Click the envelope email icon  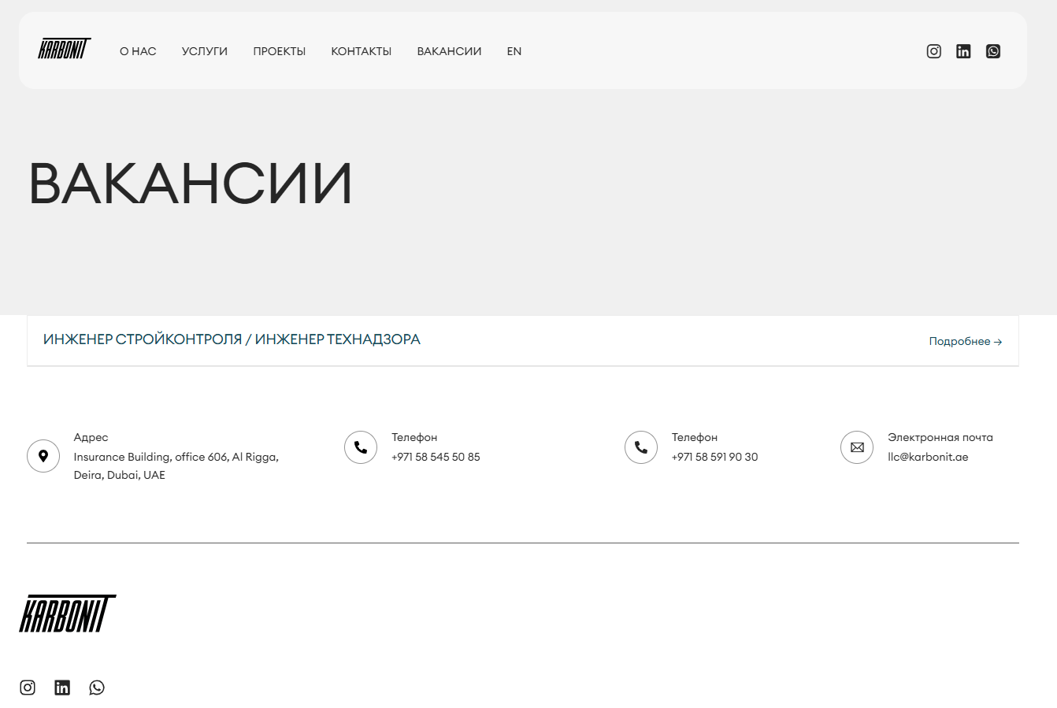pos(857,447)
